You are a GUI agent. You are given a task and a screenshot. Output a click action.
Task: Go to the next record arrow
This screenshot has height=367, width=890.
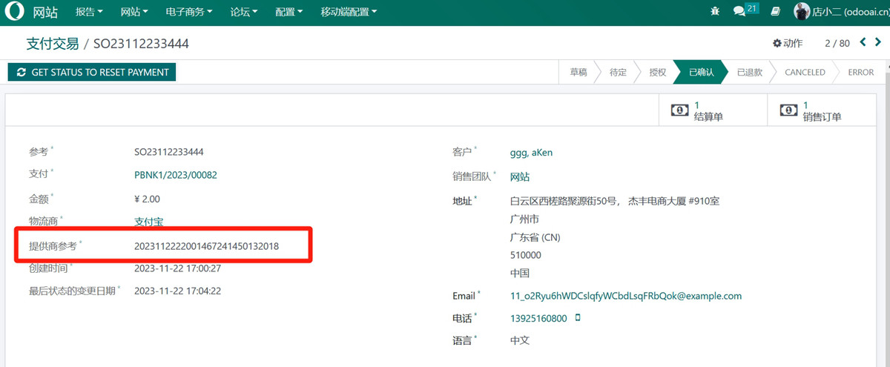click(880, 42)
